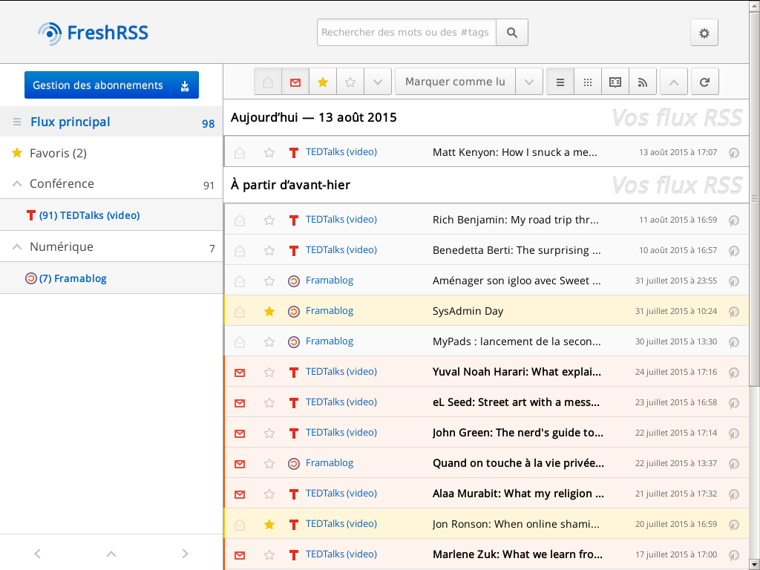Click date 31 juillet 2015 à 23:55
Viewport: 760px width, 570px height.
click(675, 281)
